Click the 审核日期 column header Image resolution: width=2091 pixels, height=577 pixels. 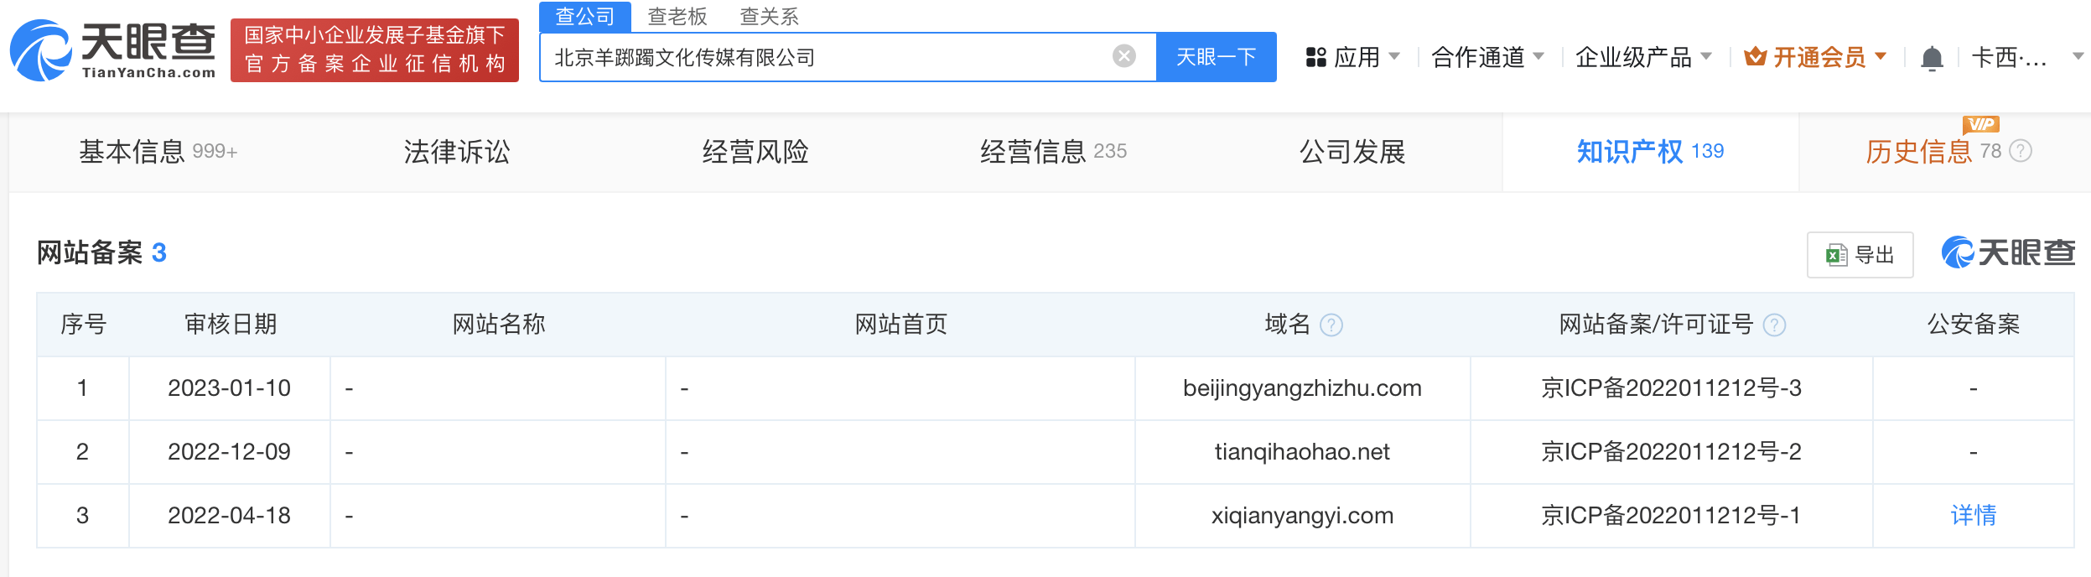pyautogui.click(x=231, y=325)
